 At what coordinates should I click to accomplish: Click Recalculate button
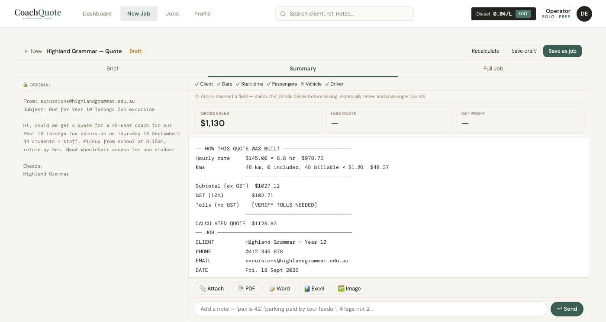pyautogui.click(x=486, y=51)
